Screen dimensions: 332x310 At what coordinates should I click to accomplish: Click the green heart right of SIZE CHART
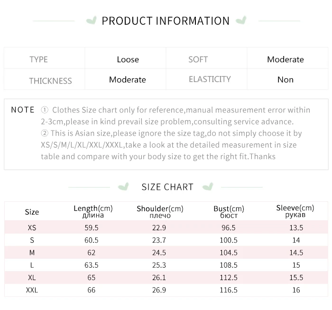coord(208,187)
